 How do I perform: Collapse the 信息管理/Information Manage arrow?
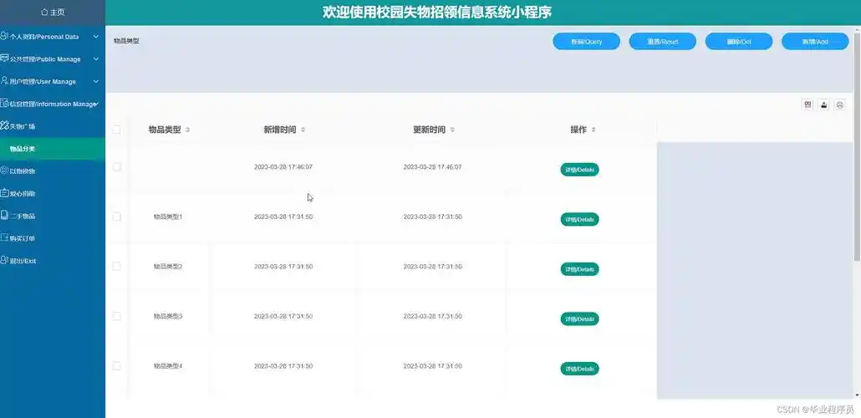tap(97, 104)
